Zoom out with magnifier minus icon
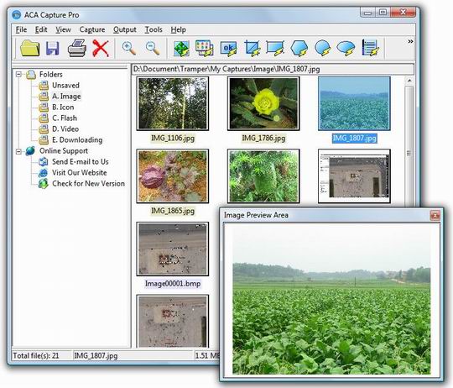This screenshot has width=453, height=388. (x=153, y=48)
